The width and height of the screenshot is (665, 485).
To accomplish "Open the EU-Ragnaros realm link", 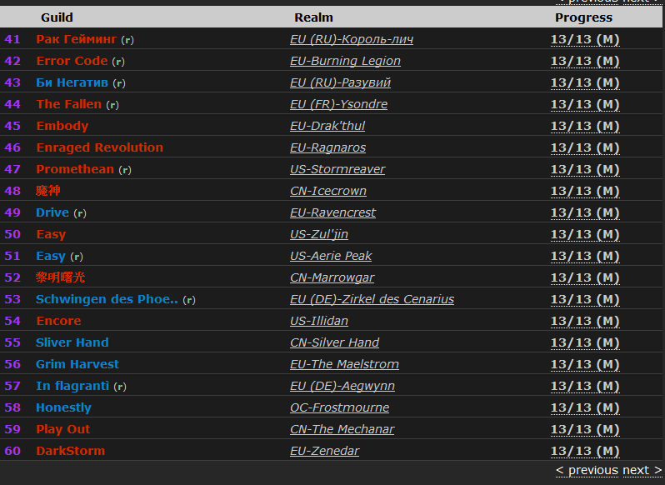I will tap(327, 147).
